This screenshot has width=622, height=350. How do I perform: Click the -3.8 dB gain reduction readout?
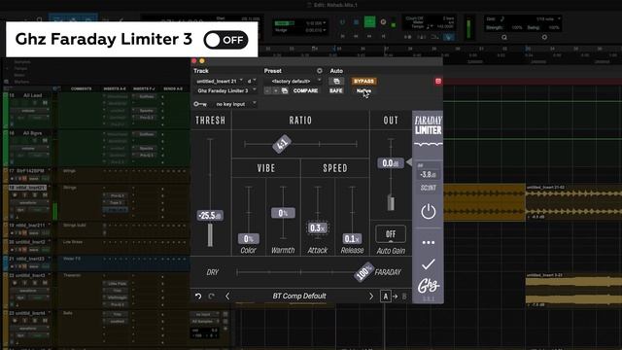click(428, 174)
